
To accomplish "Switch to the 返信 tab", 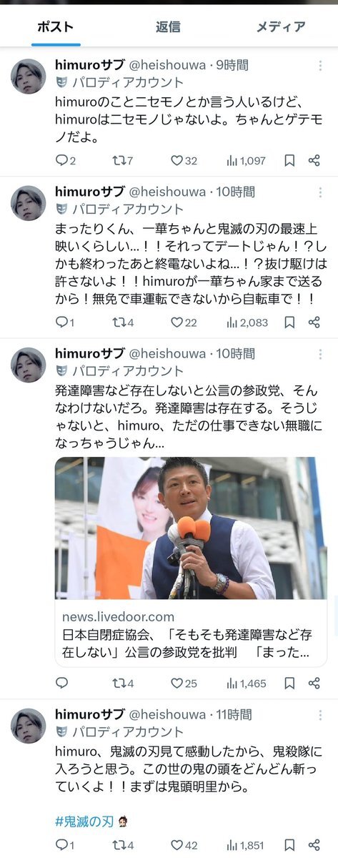I will [x=168, y=27].
